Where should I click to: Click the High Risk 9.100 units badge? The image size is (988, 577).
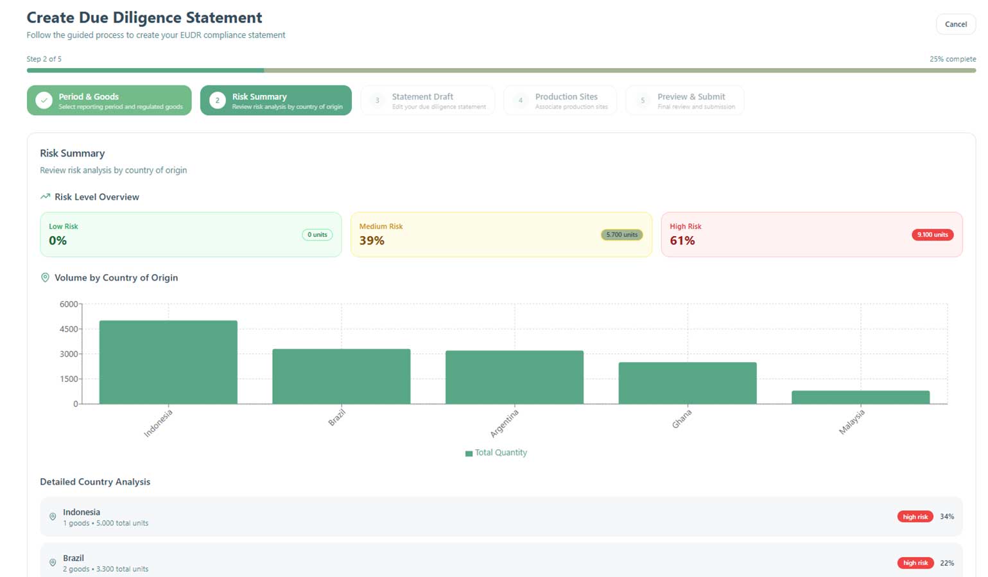[932, 235]
